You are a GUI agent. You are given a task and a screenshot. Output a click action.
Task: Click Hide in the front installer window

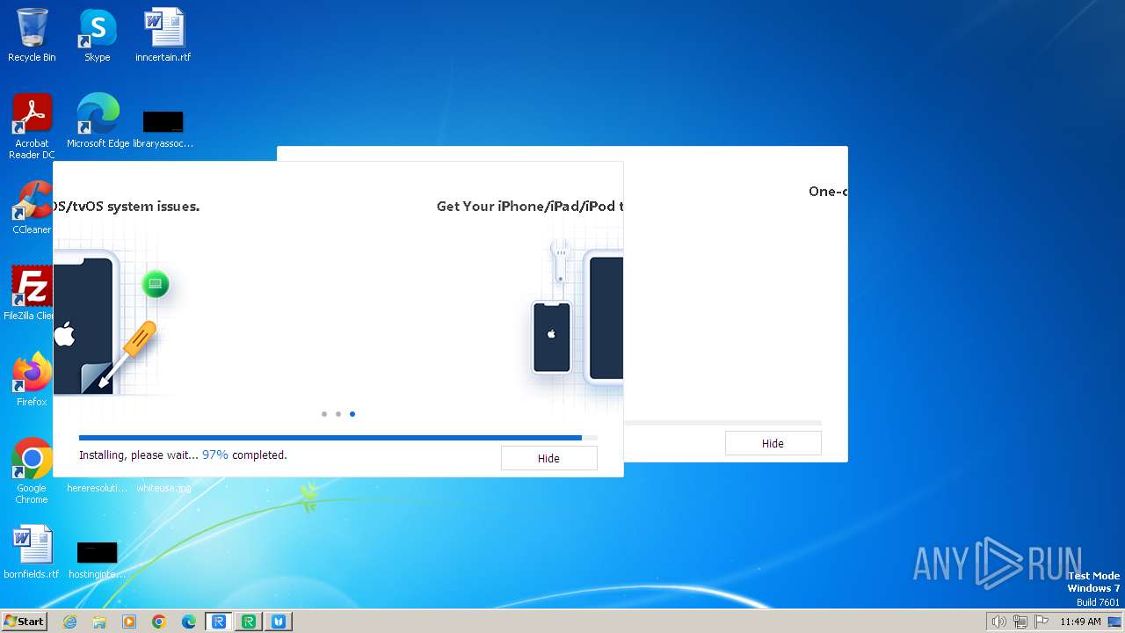pos(548,458)
